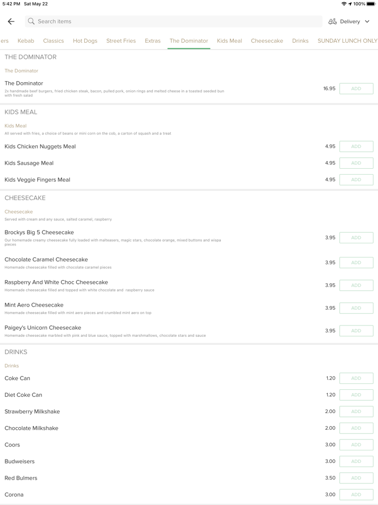378x505 pixels.
Task: Expand the Delivery dropdown chevron
Action: tap(367, 22)
